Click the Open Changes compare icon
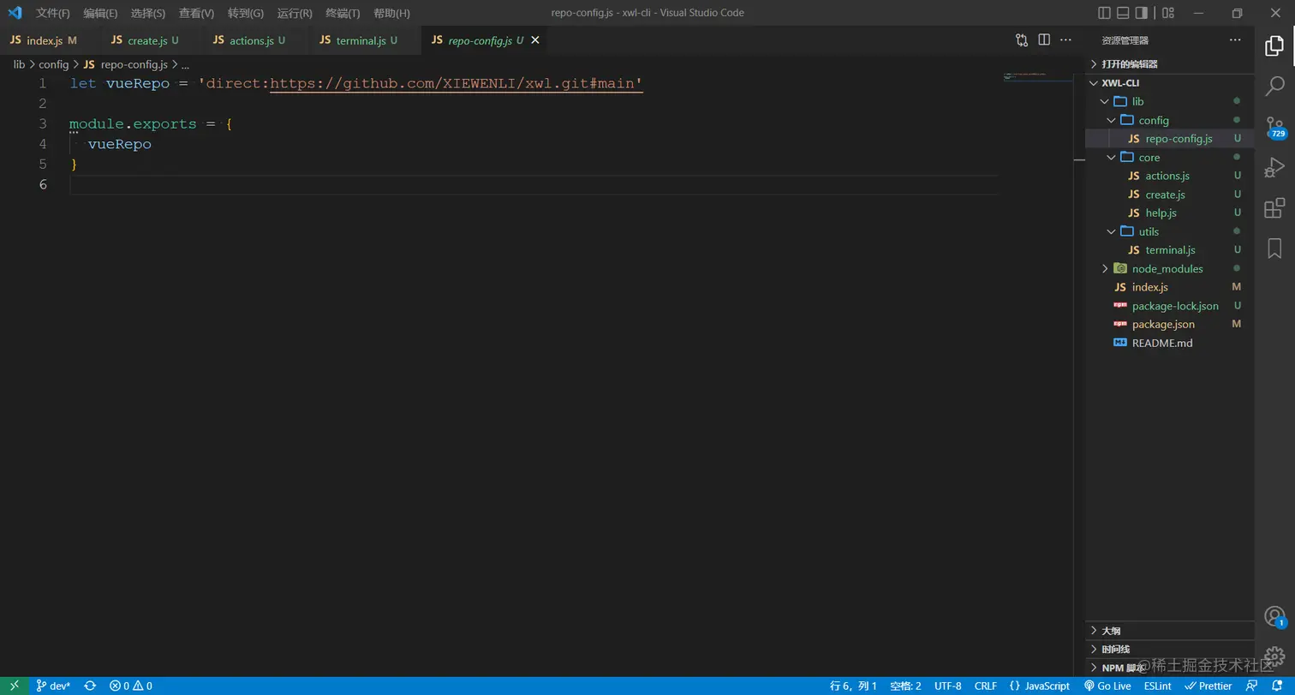The width and height of the screenshot is (1295, 695). (x=1022, y=39)
